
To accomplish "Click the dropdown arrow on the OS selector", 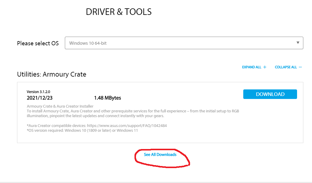I will coord(298,43).
